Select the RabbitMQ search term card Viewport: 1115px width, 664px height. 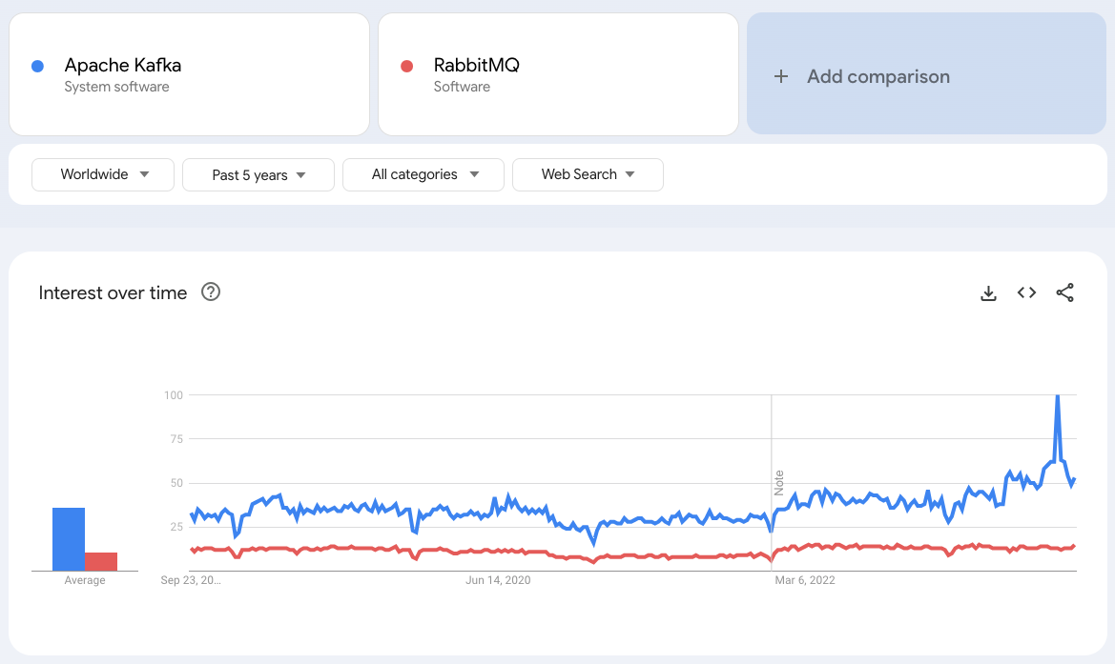point(558,73)
